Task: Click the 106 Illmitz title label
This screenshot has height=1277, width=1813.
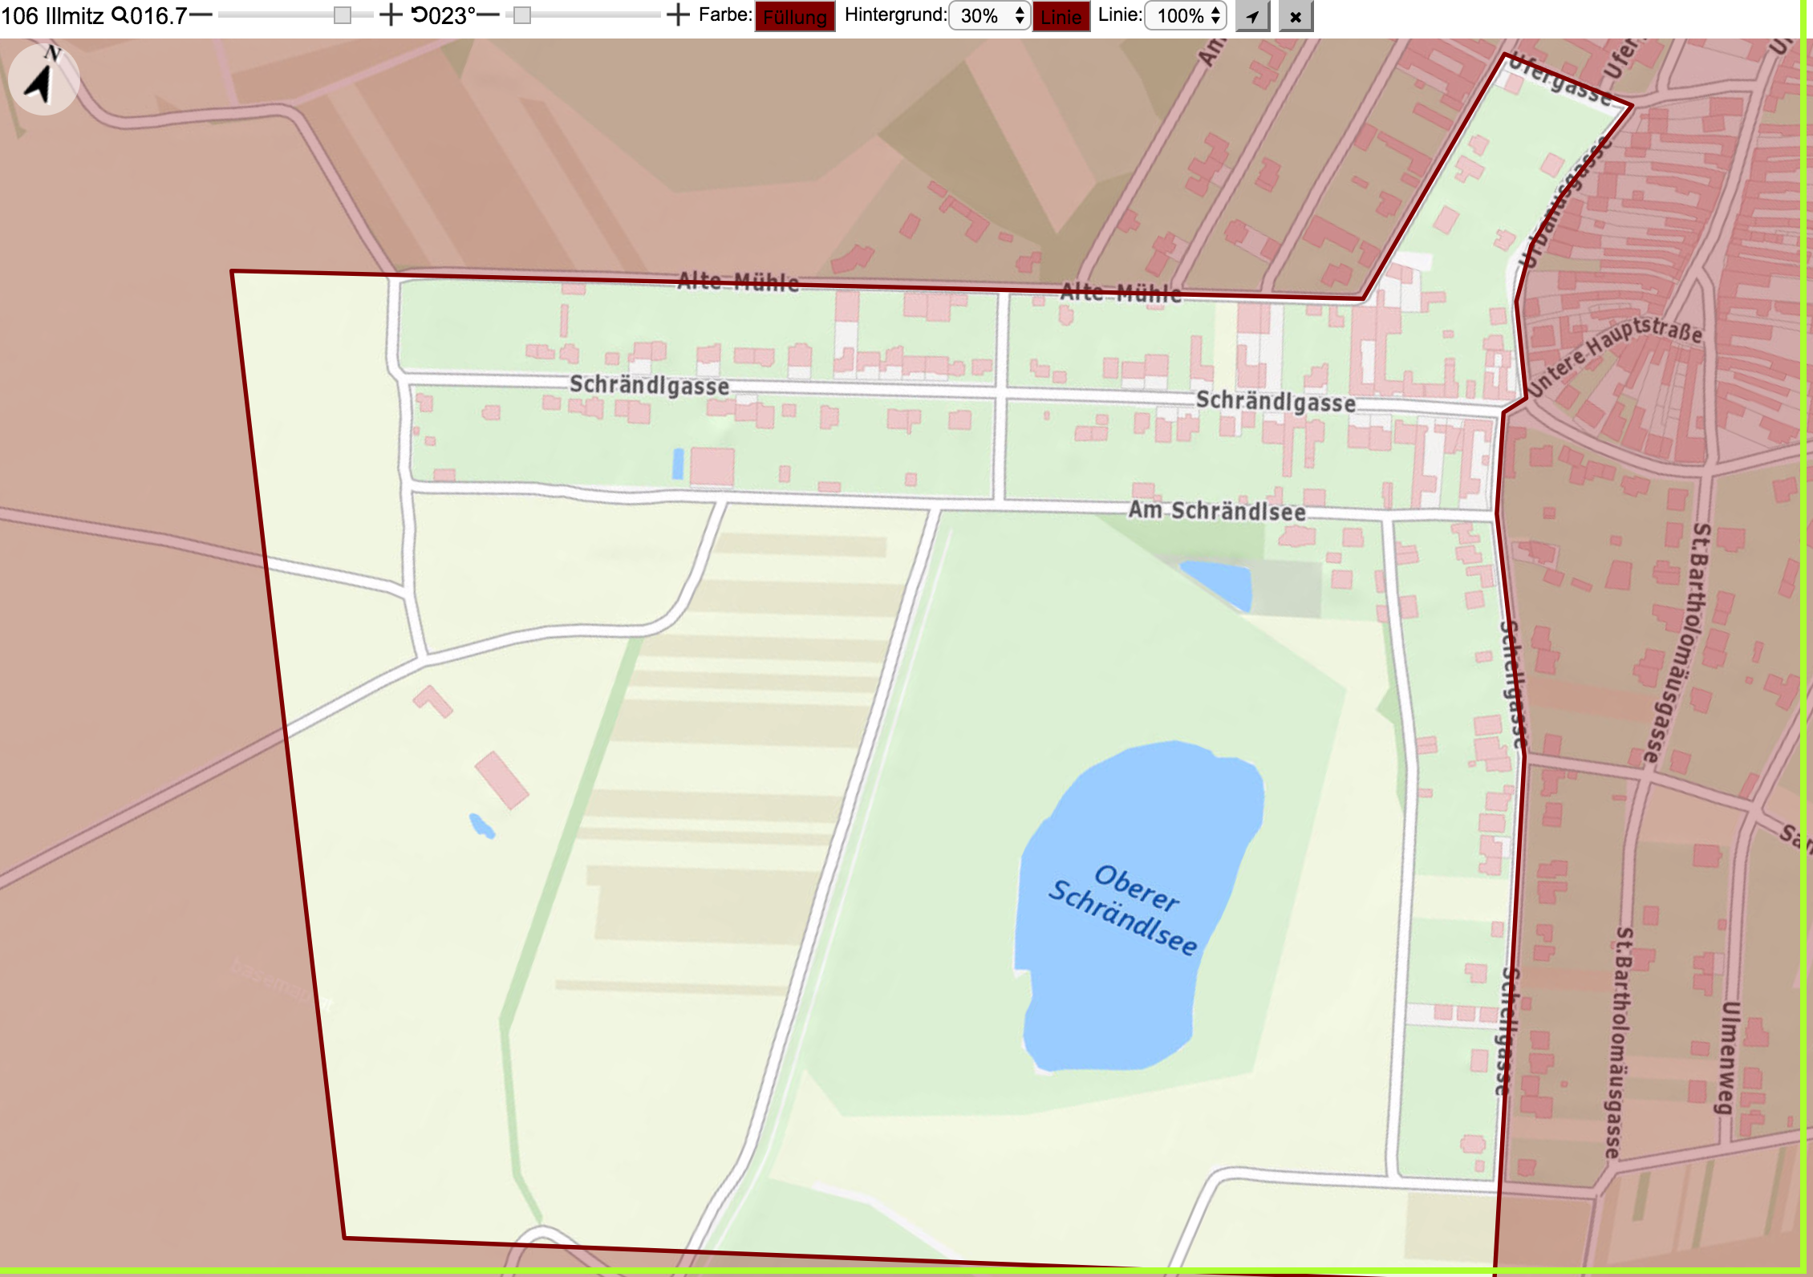Action: click(53, 15)
